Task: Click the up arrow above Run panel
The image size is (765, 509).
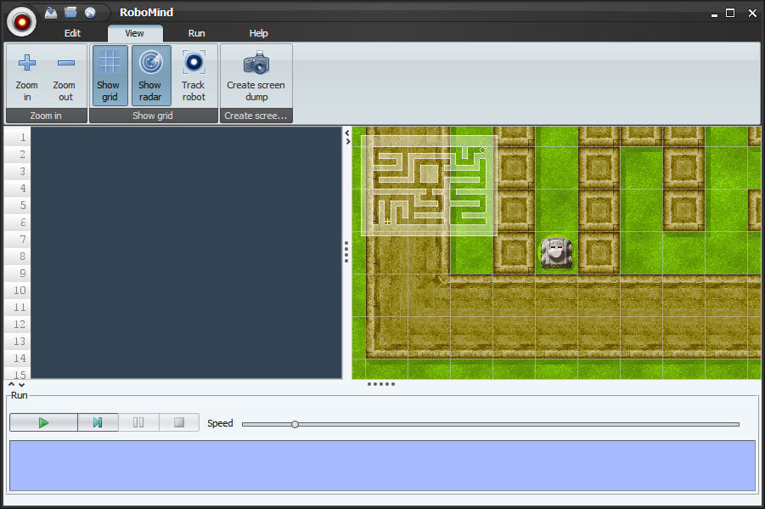Action: click(x=12, y=384)
